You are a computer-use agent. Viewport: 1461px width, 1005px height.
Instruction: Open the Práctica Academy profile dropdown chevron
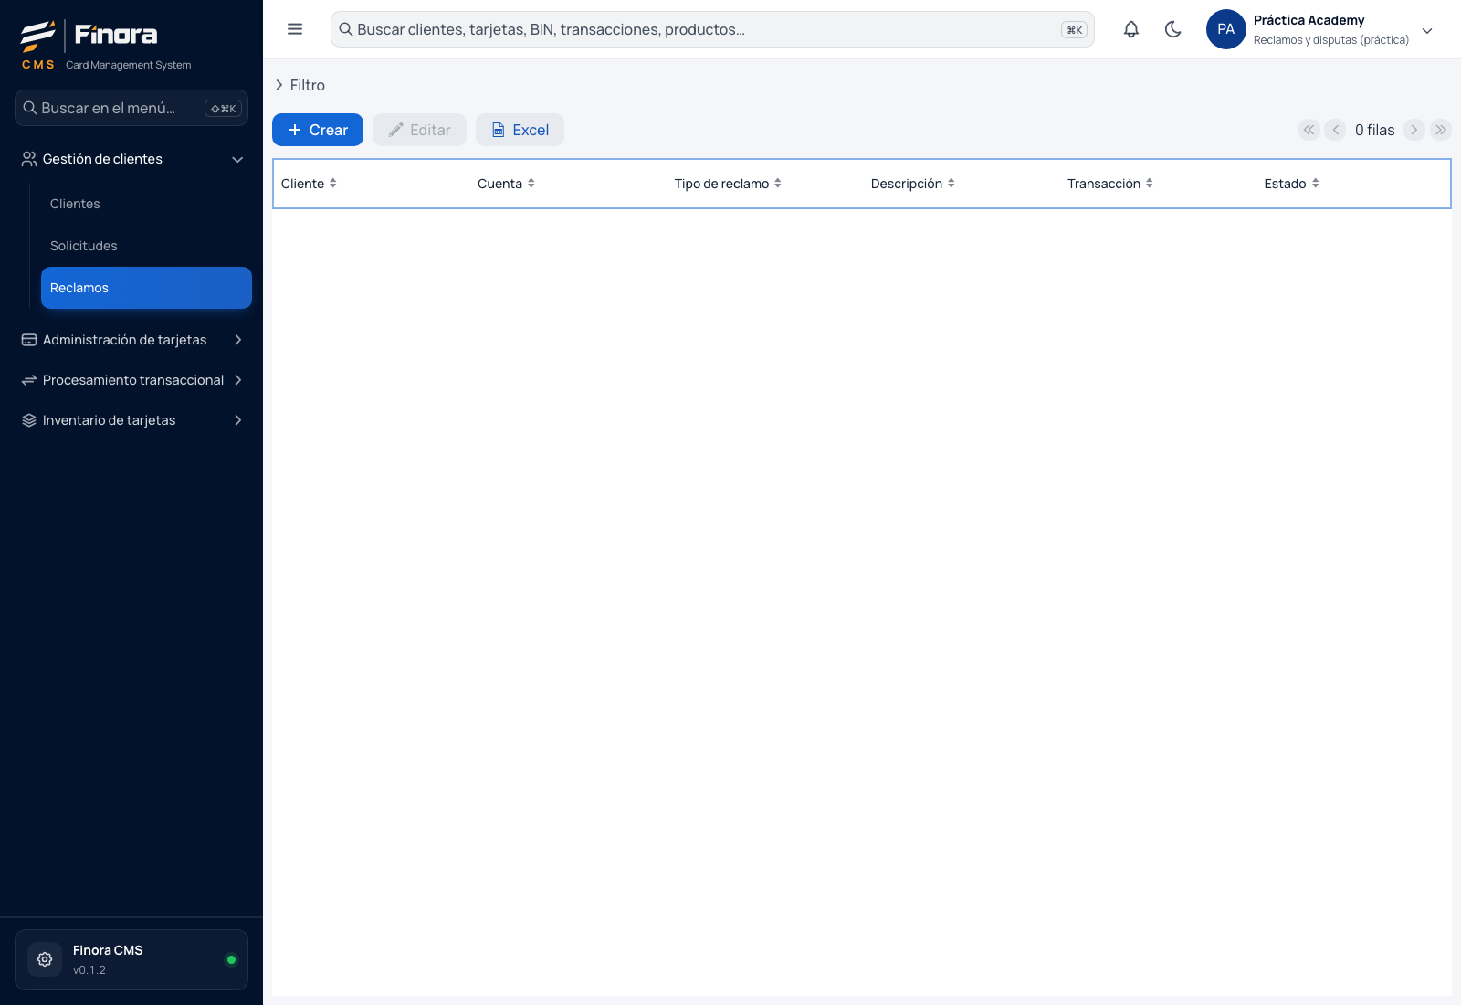(x=1427, y=30)
